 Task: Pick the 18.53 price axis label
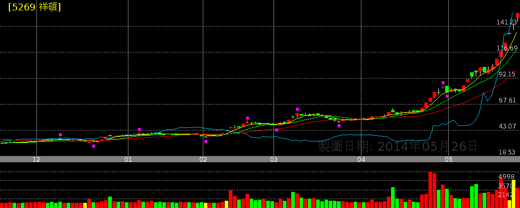point(508,152)
